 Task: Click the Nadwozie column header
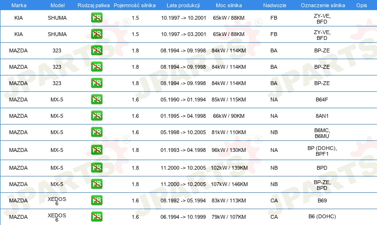coord(275,5)
